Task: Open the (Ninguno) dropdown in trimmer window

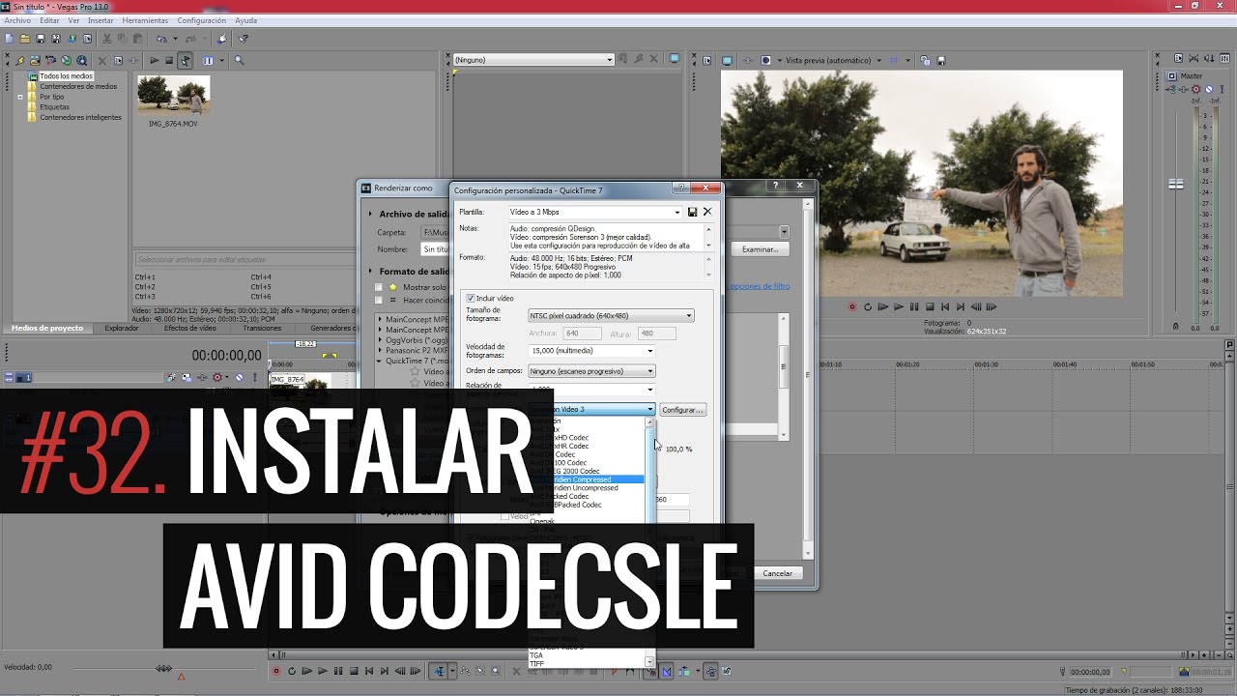Action: (533, 60)
